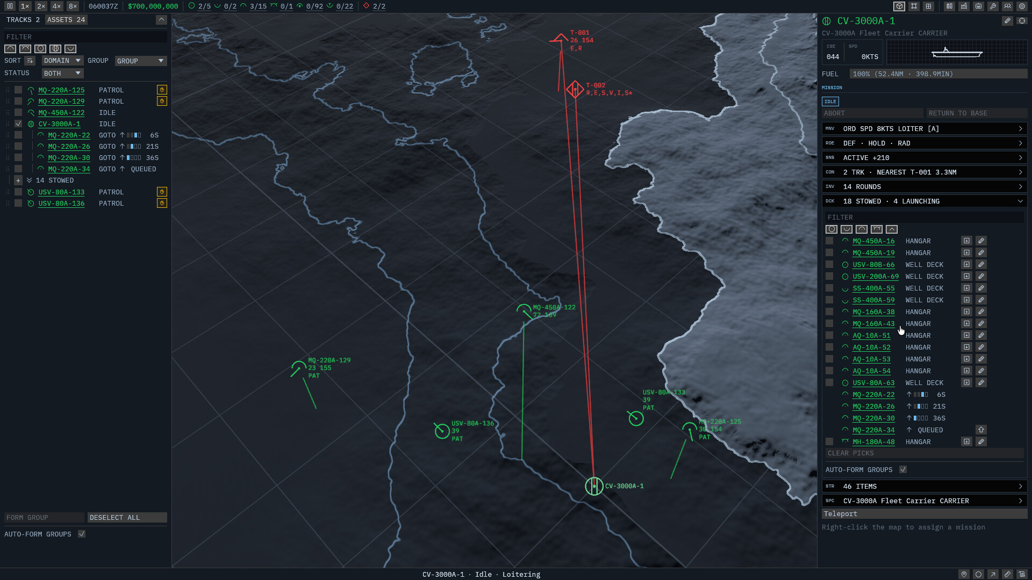
Task: Edit loadout for AQ-10A-52 with the pencil icon
Action: [981, 347]
